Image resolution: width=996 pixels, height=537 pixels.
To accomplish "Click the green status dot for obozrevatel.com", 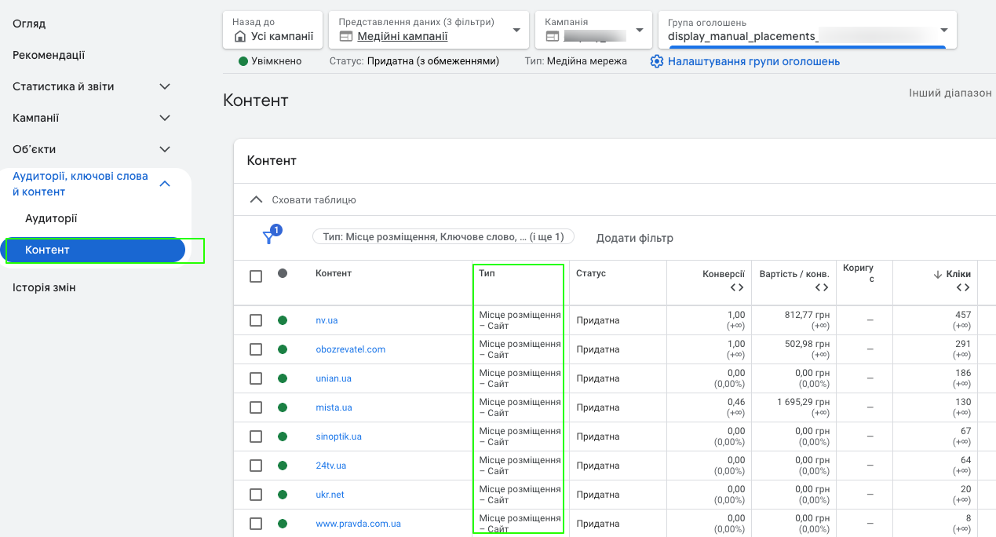I will point(283,349).
